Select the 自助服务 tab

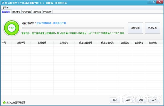37,12
